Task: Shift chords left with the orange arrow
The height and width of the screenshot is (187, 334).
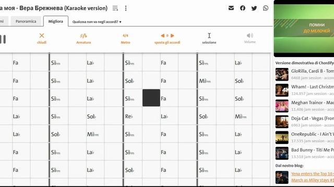Action: click(x=163, y=36)
